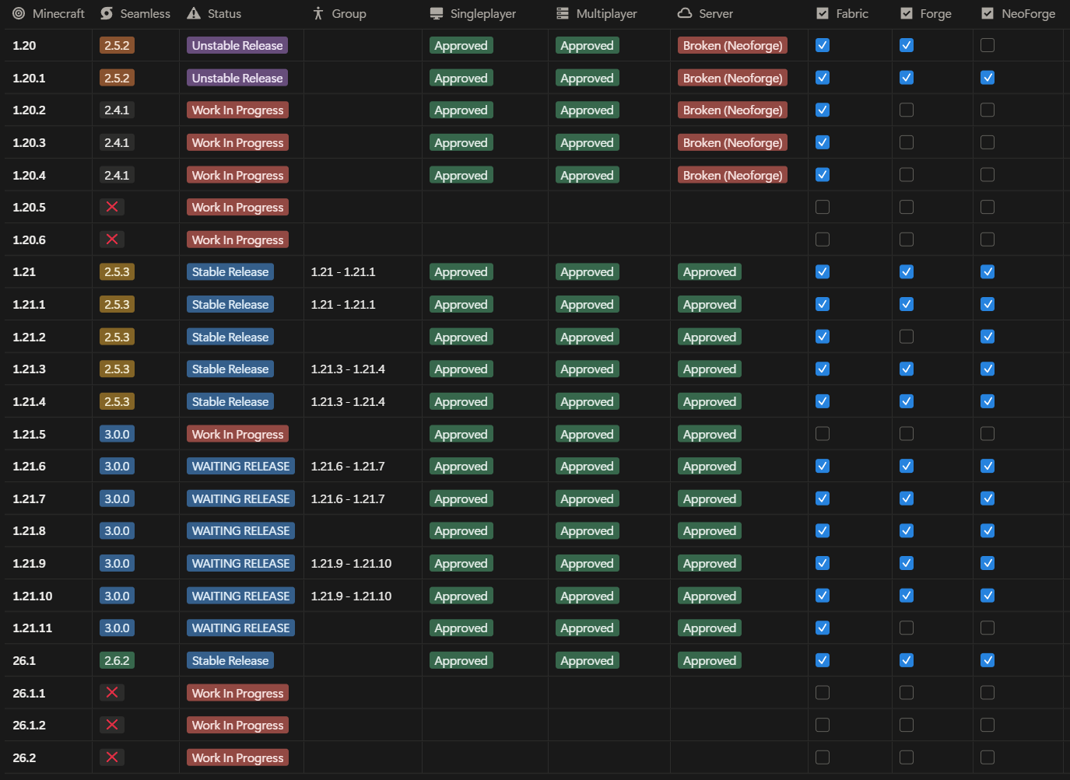The image size is (1070, 780).
Task: Check Forge for version 1.21.2
Action: 907,337
